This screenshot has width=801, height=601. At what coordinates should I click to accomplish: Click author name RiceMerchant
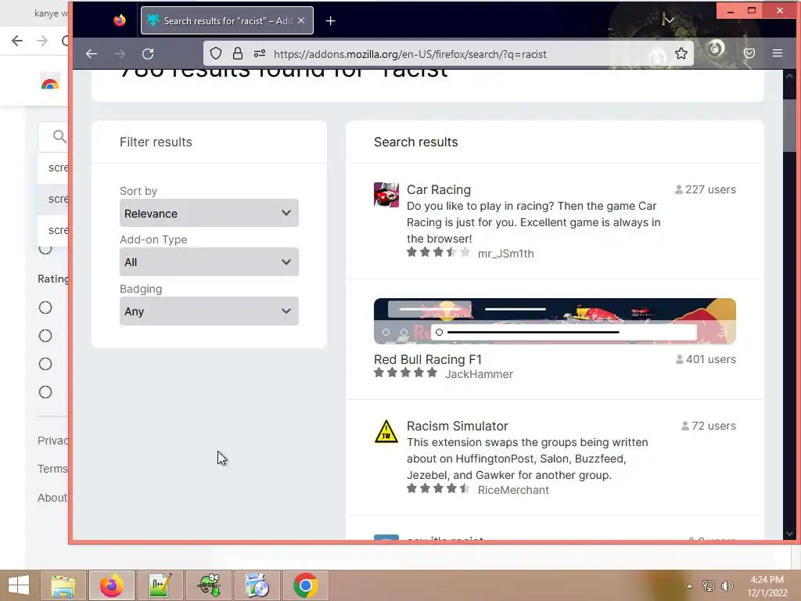[x=513, y=490]
